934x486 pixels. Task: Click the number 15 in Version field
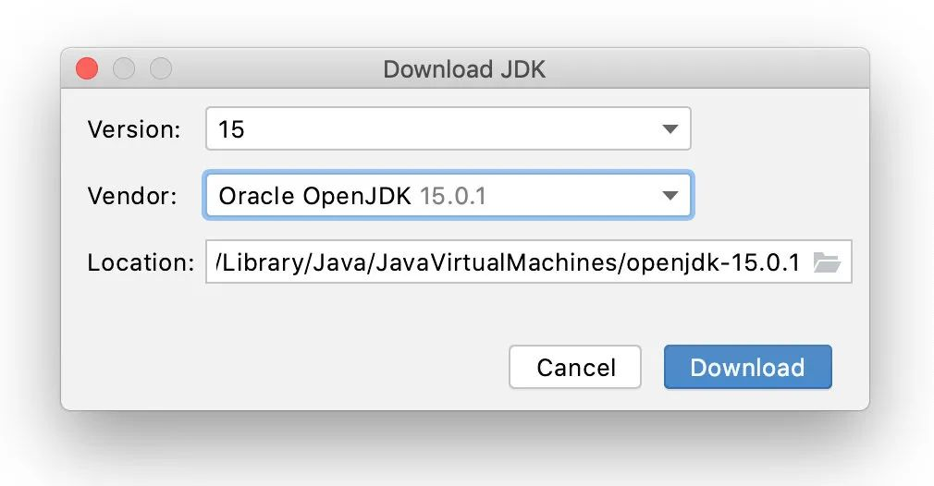click(231, 129)
